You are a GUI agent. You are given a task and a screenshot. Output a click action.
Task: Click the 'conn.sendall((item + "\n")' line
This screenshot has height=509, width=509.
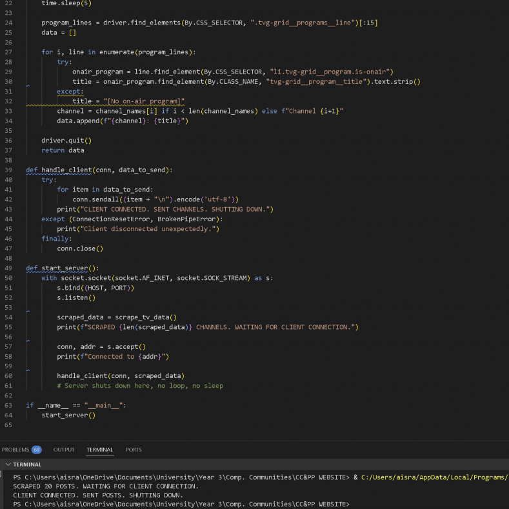tap(155, 199)
